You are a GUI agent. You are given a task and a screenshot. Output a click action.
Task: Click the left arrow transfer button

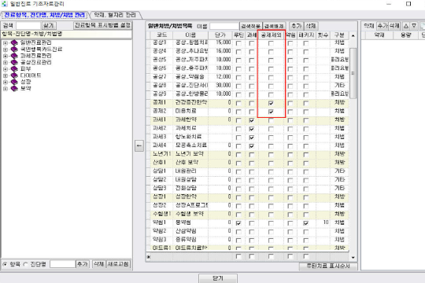(139, 145)
